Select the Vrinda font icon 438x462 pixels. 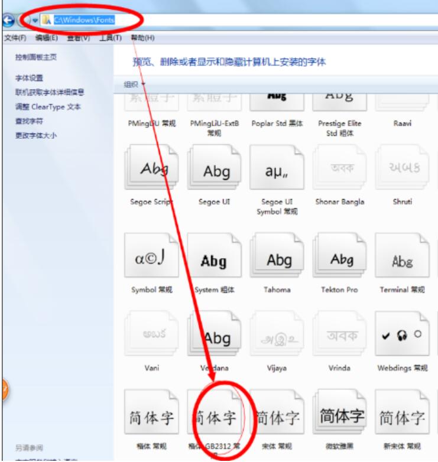tap(339, 333)
